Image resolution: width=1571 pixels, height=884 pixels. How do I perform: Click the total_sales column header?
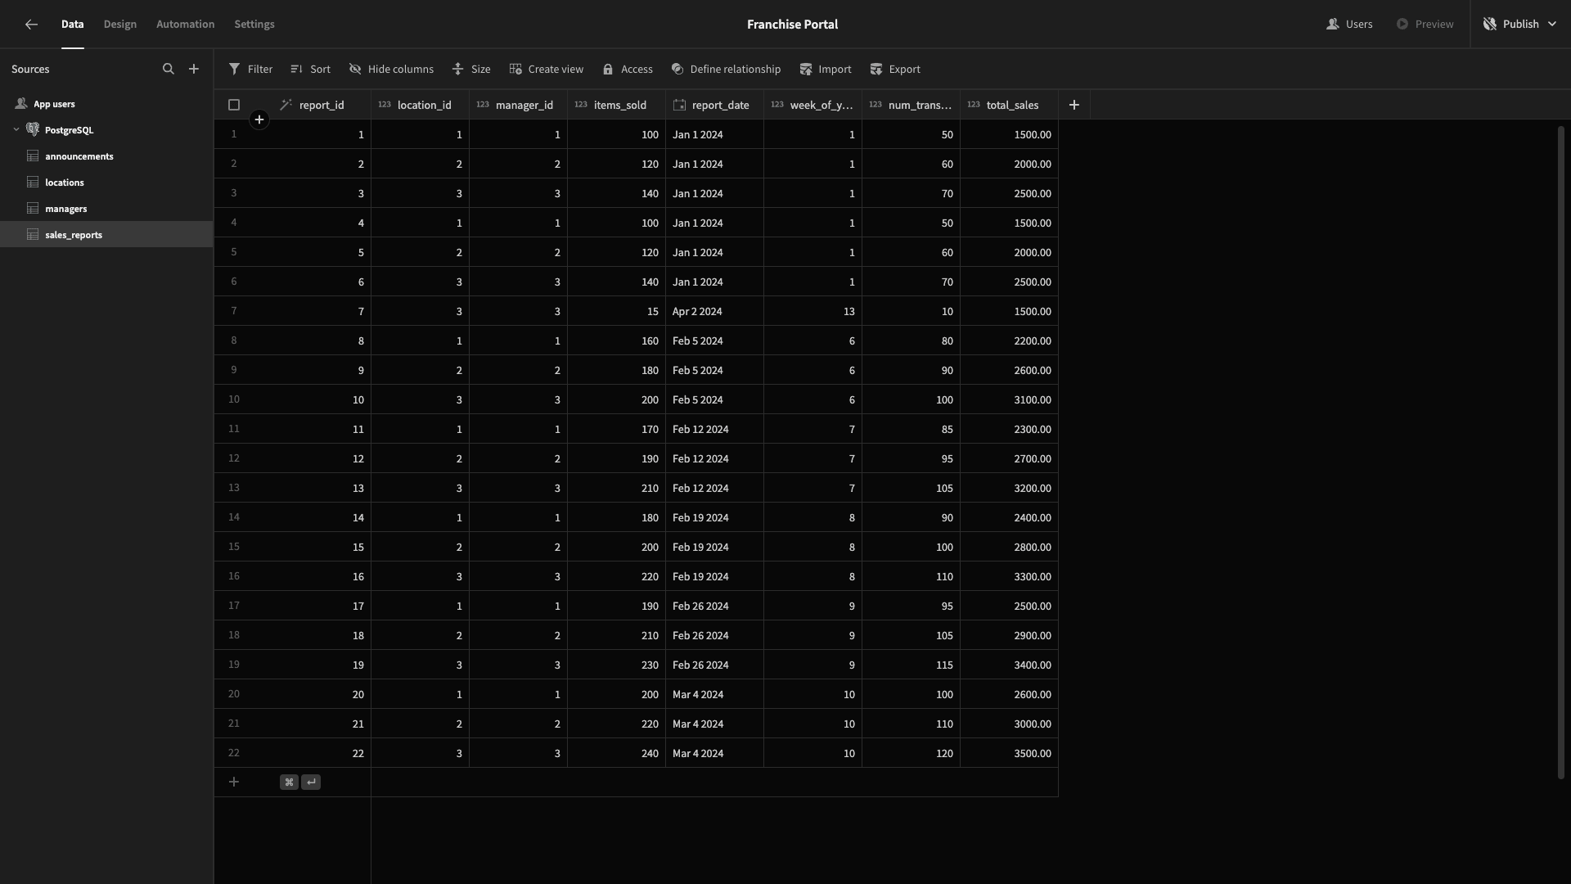pyautogui.click(x=1010, y=105)
